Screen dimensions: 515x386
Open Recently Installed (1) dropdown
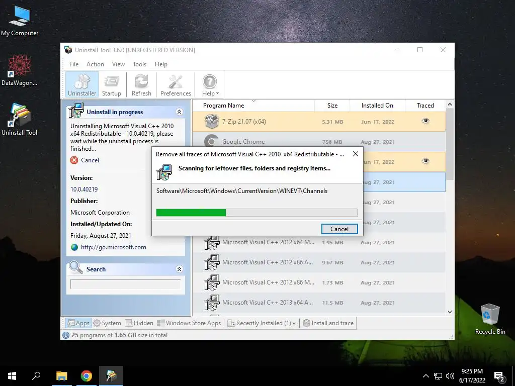point(262,323)
